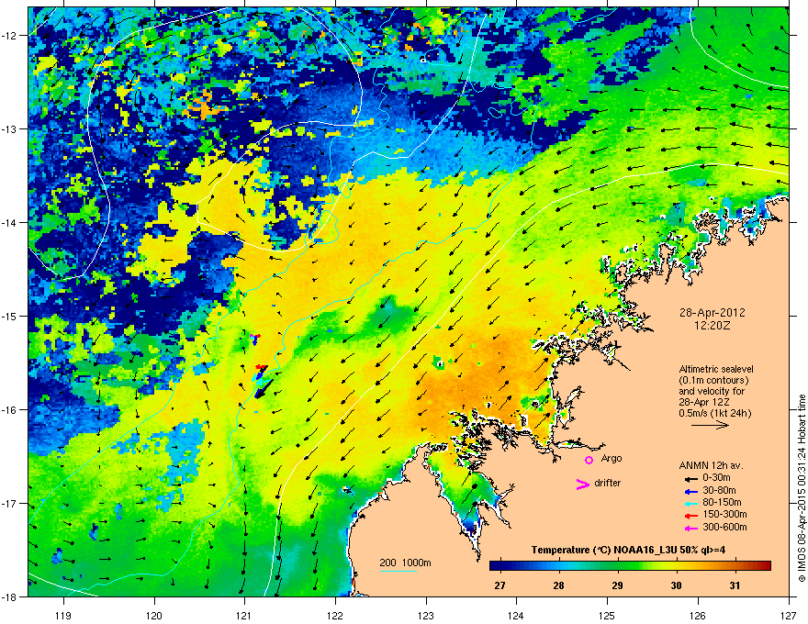The height and width of the screenshot is (624, 808).
Task: Click the dark red end of temperature colorbar
Action: [767, 566]
